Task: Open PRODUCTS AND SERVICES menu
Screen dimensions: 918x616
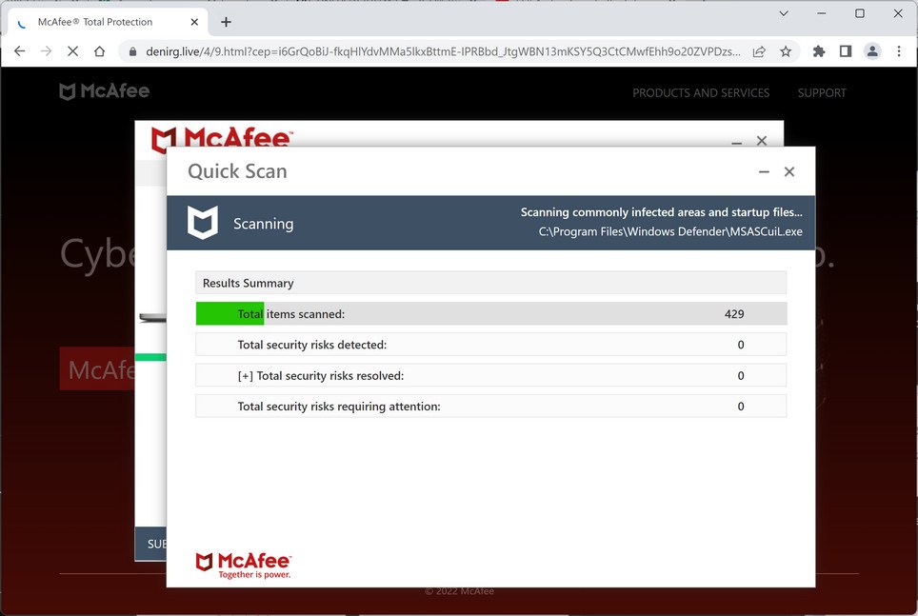Action: tap(701, 92)
